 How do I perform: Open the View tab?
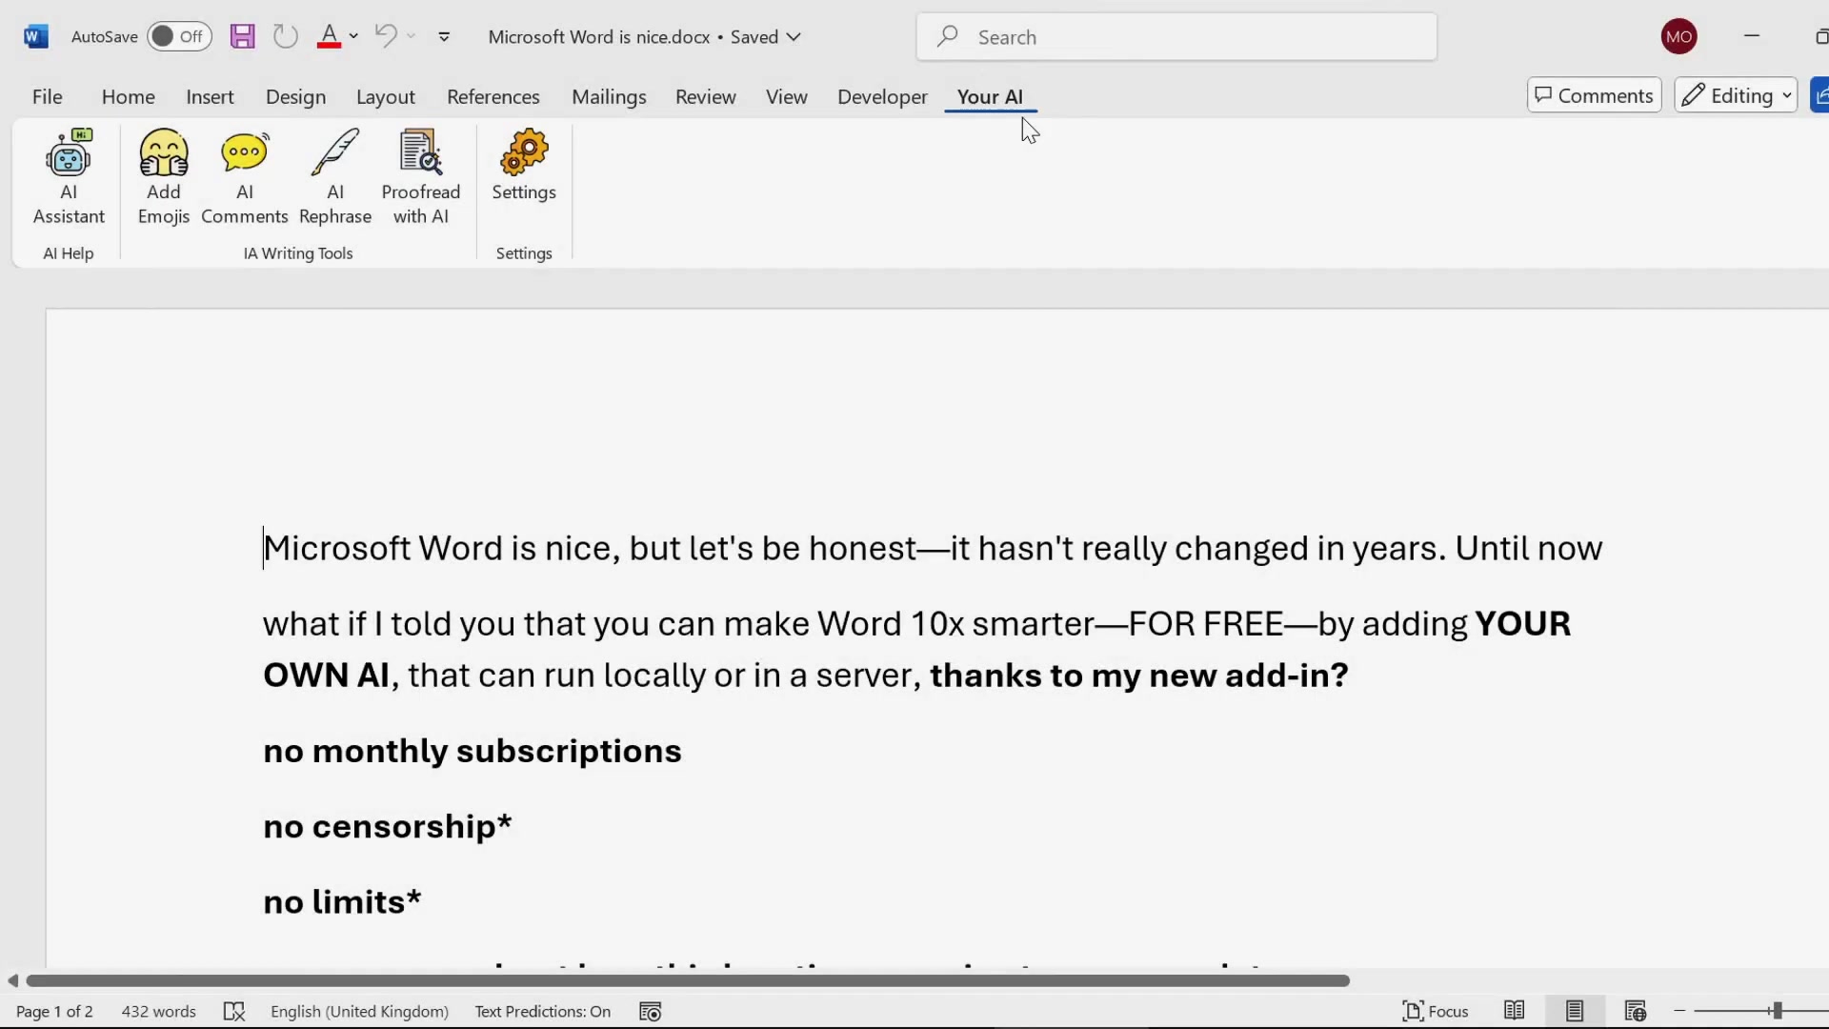click(786, 96)
